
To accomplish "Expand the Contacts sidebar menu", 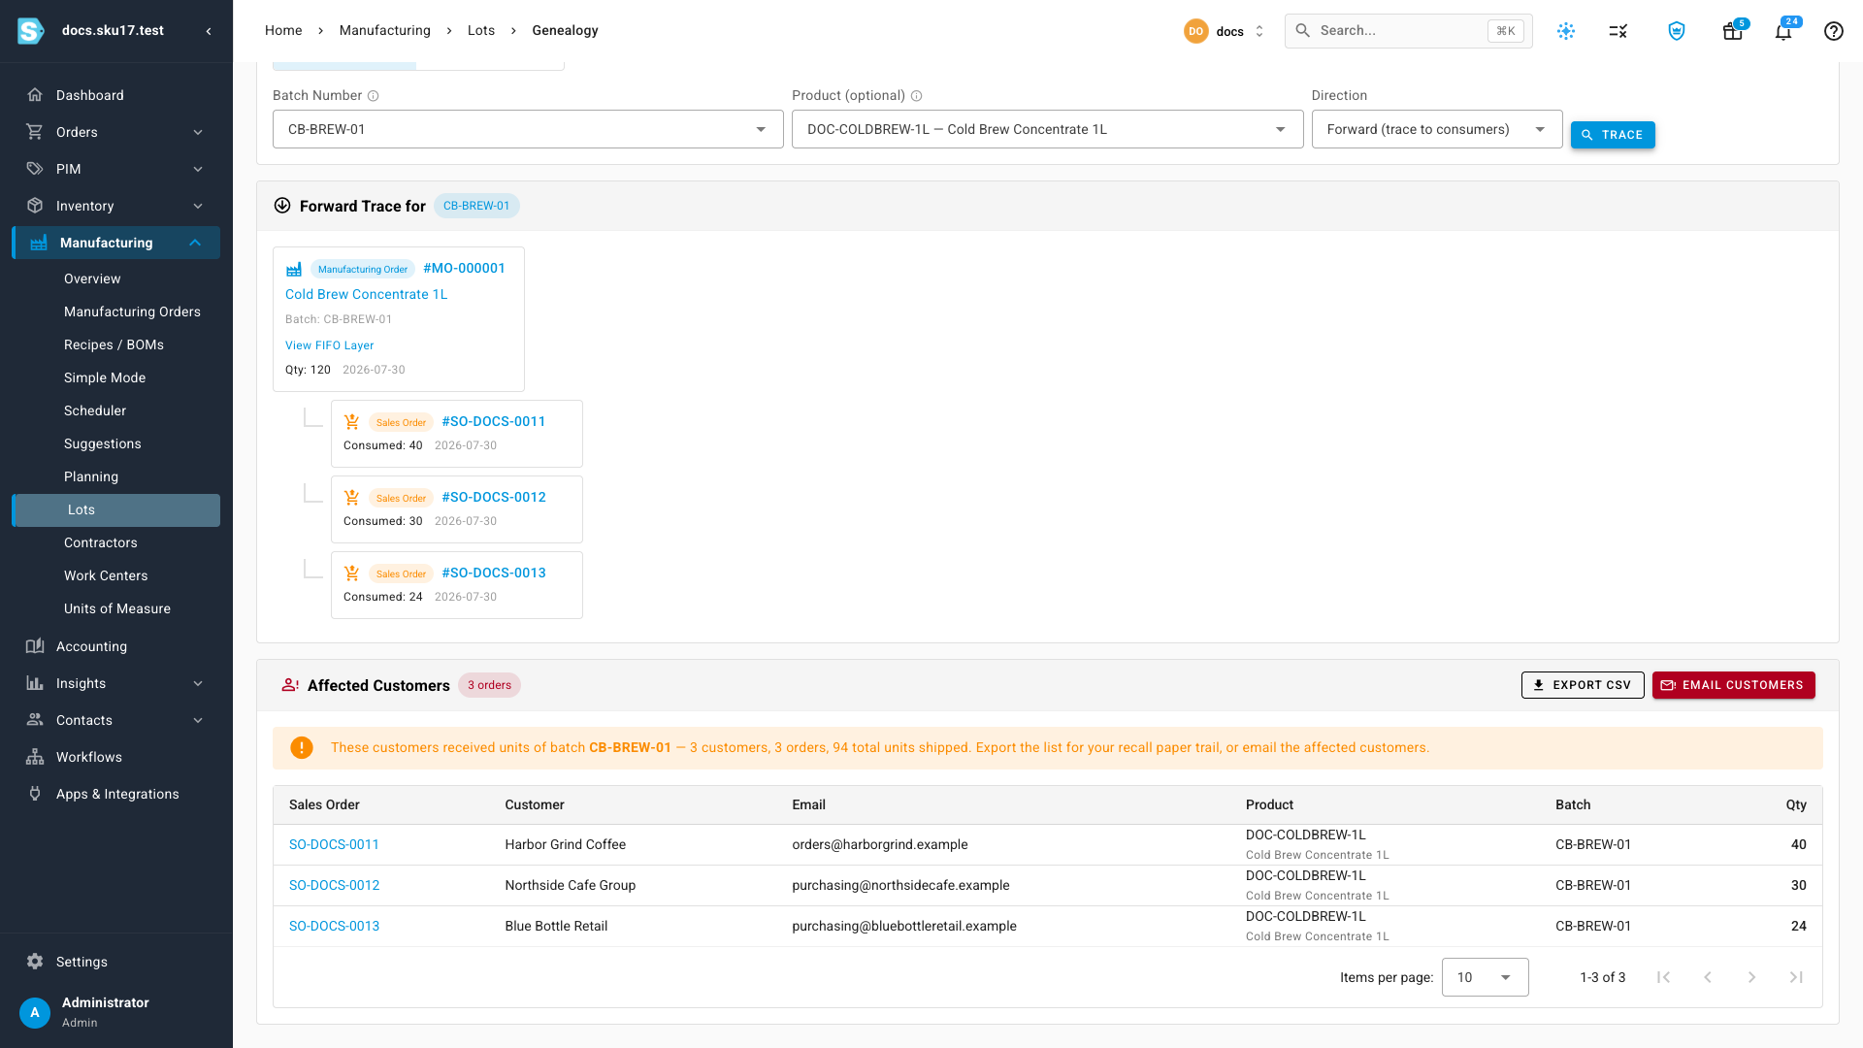I will [x=198, y=720].
